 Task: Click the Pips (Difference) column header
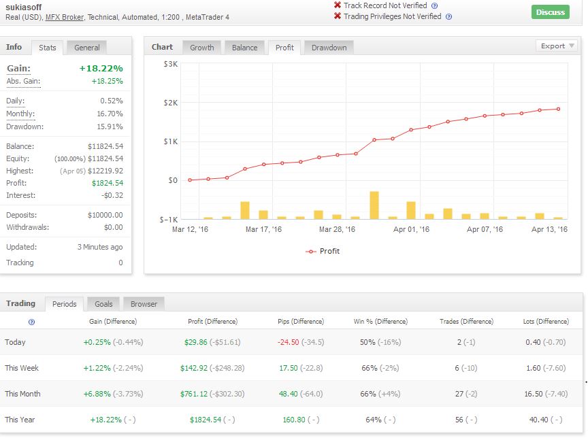[x=301, y=322]
